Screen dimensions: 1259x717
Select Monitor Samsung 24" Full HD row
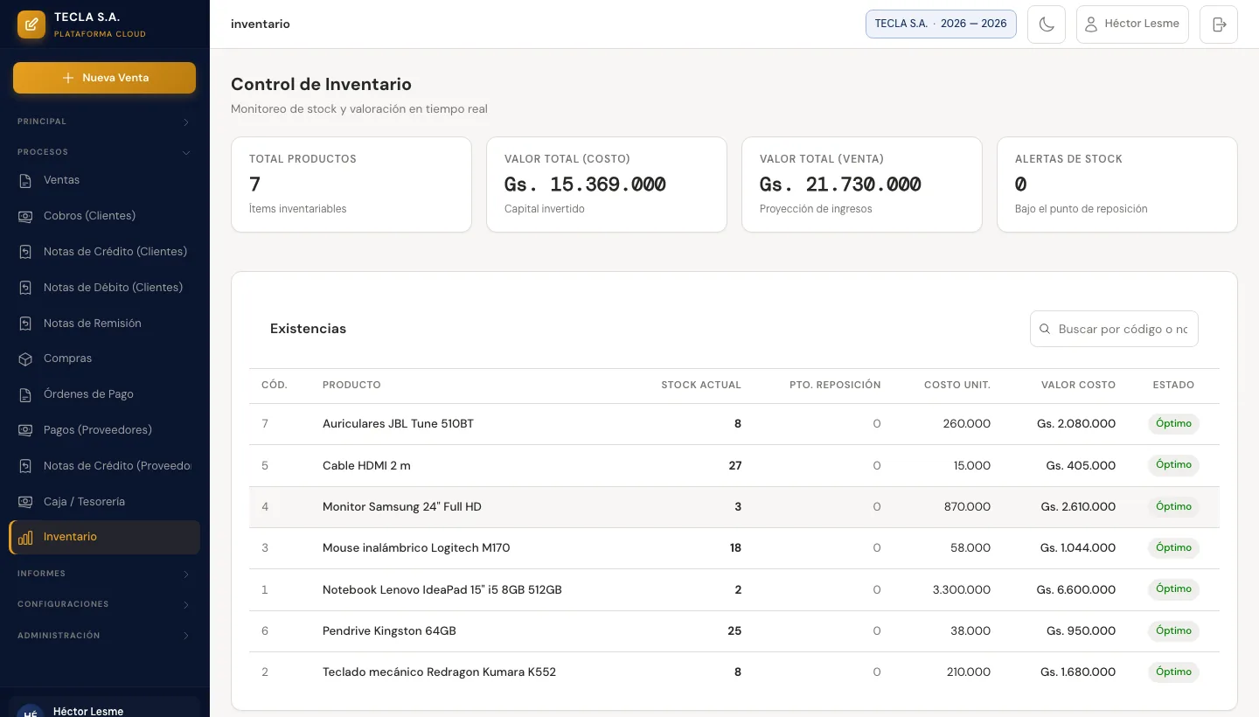pos(734,507)
